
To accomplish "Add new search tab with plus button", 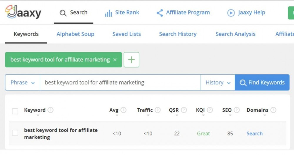I will 131,60.
